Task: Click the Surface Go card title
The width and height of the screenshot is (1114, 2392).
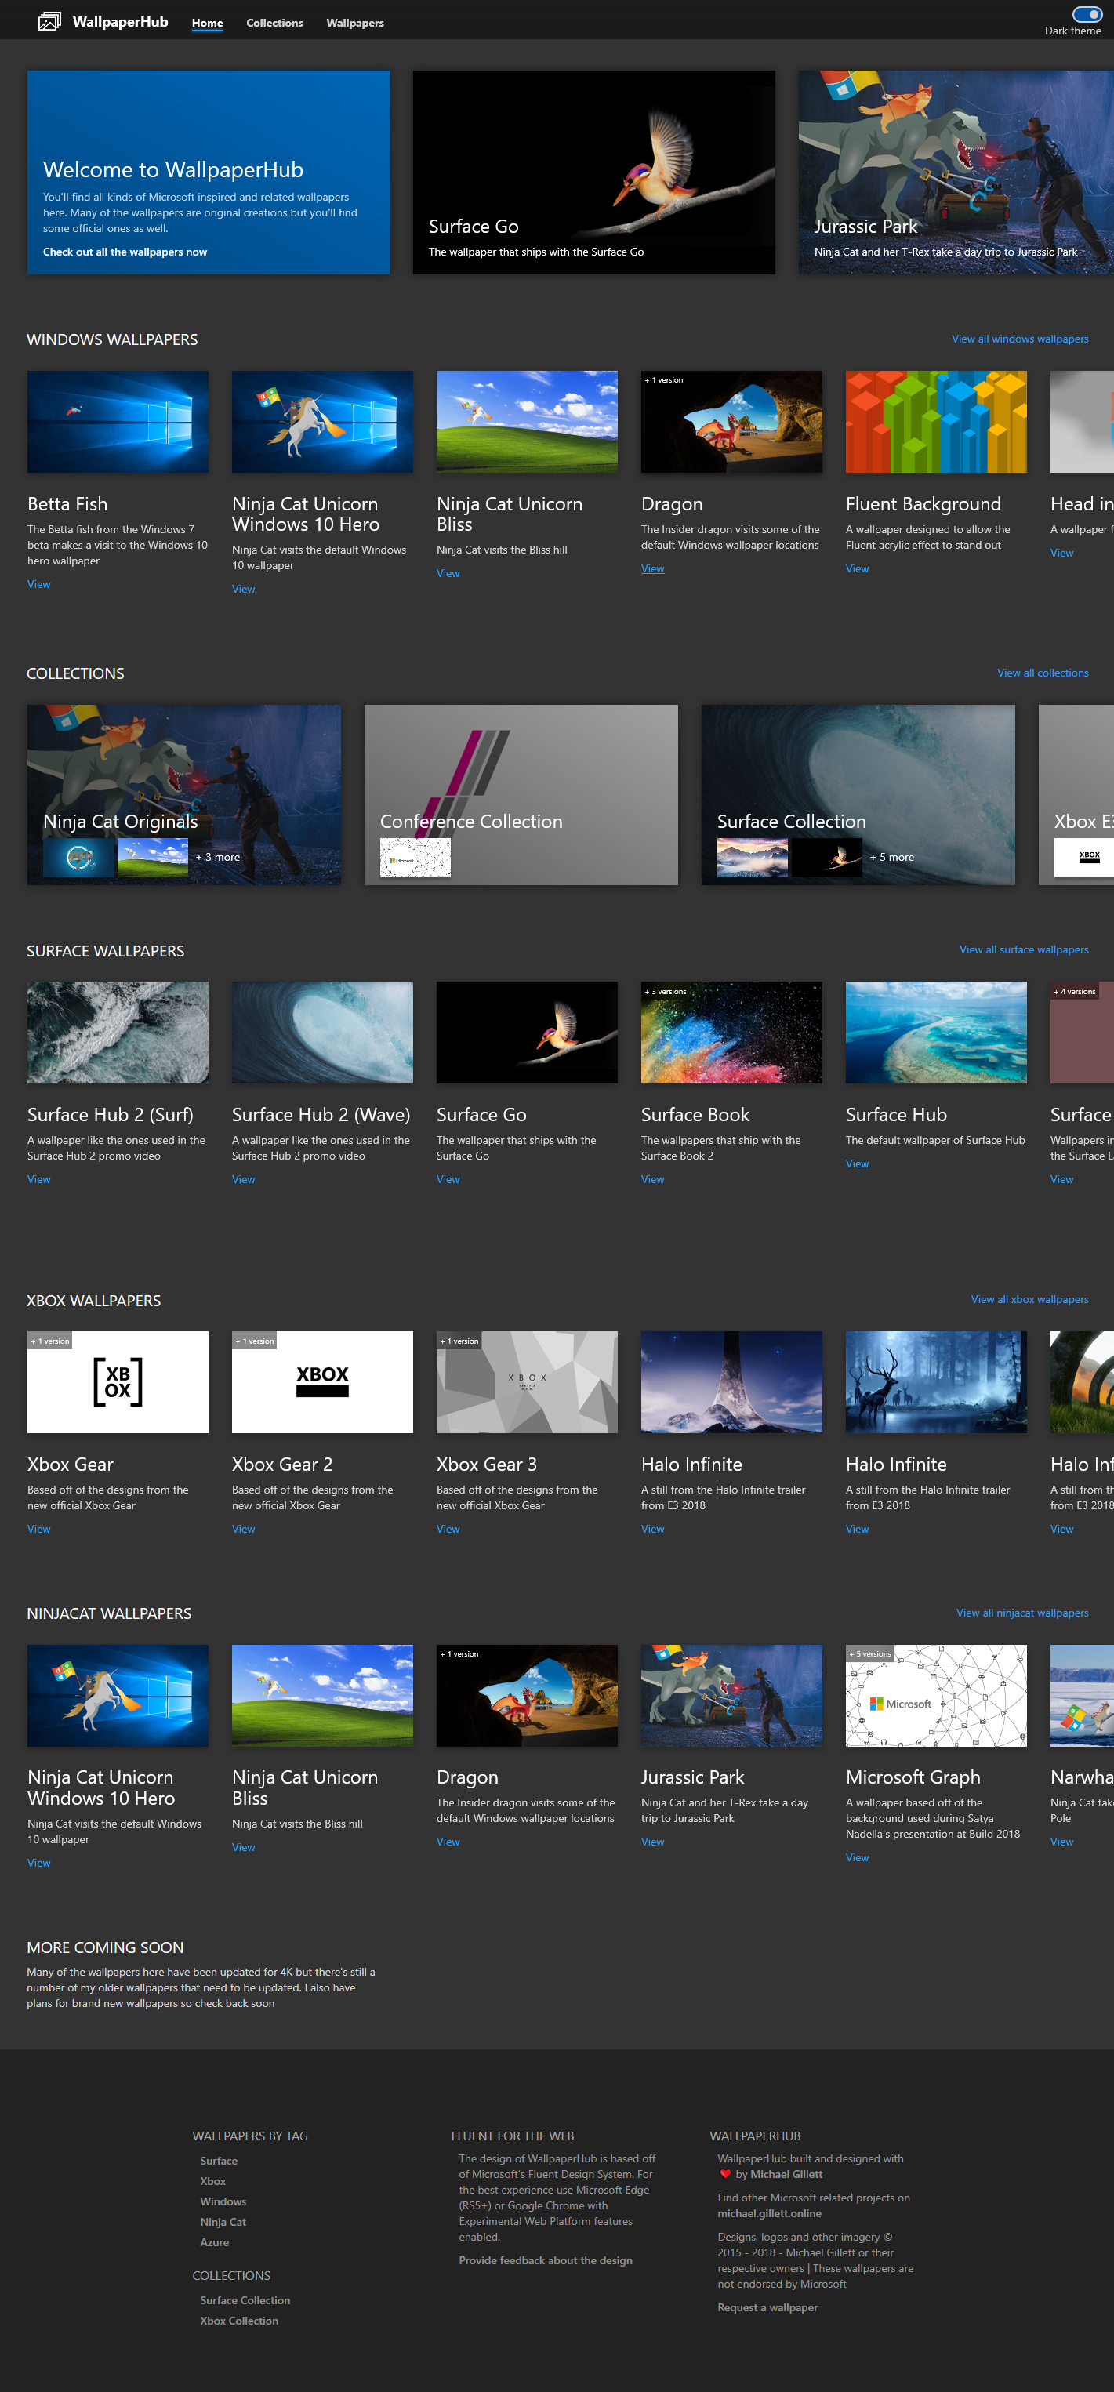Action: click(481, 1114)
